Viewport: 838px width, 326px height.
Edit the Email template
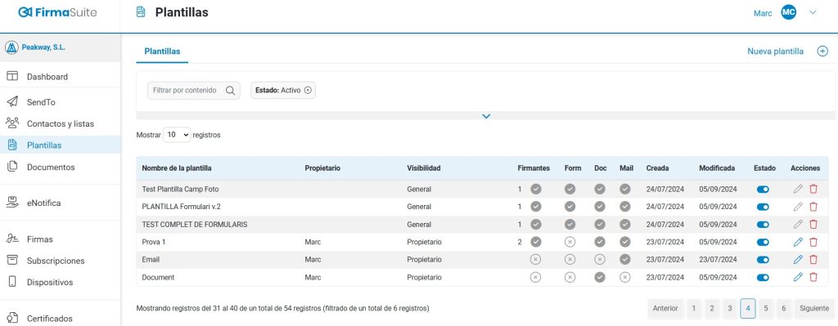click(x=798, y=260)
